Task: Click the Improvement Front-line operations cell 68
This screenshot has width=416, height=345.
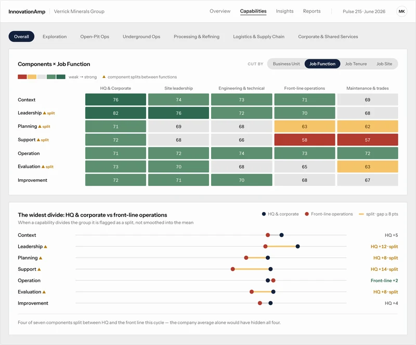Action: point(305,180)
